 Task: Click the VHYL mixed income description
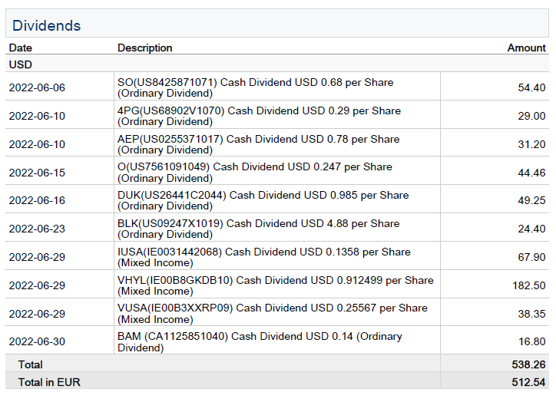(x=275, y=285)
